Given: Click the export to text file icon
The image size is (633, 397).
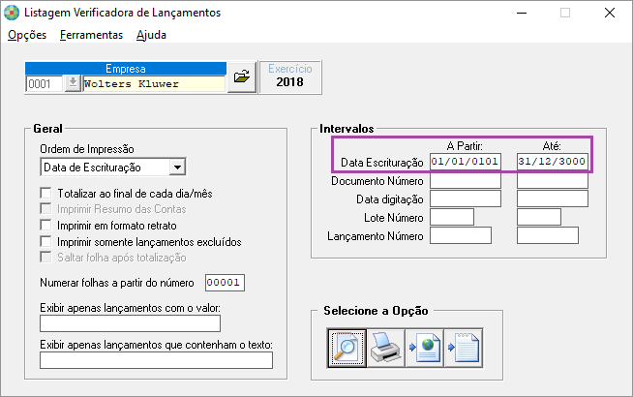Looking at the screenshot, I should [464, 348].
